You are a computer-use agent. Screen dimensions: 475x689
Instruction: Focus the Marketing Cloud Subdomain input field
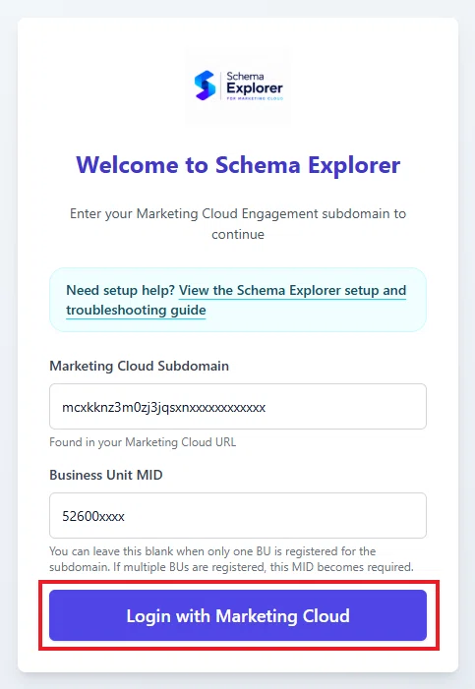pos(238,407)
